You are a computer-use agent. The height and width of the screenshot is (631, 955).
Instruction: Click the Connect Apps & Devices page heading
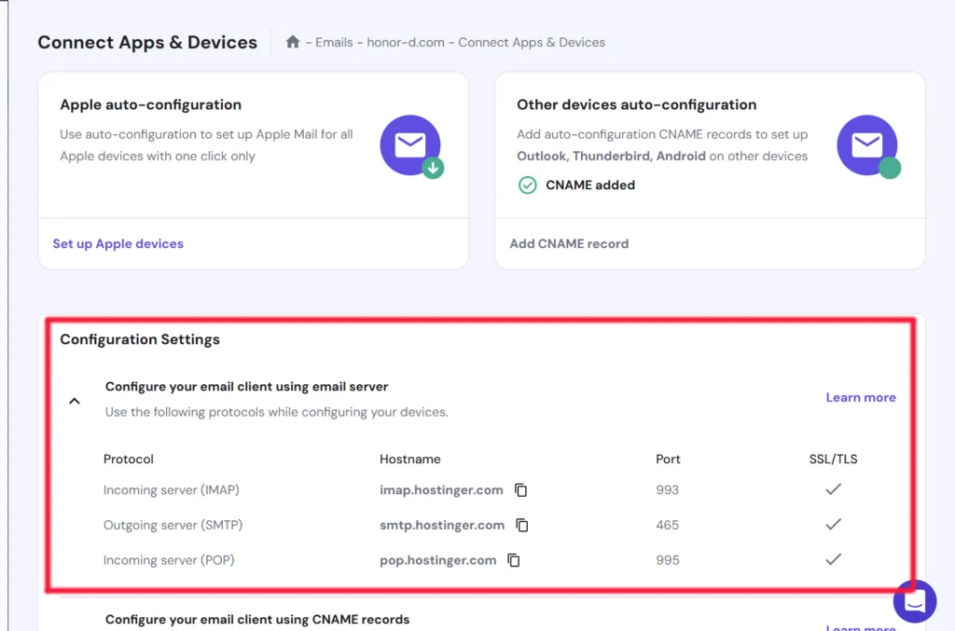click(147, 43)
